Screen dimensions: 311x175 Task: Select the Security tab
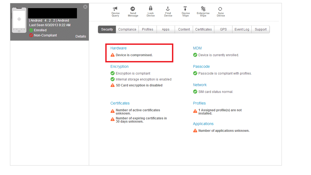coord(107,29)
